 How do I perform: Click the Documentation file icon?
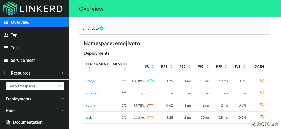[x=8, y=122]
